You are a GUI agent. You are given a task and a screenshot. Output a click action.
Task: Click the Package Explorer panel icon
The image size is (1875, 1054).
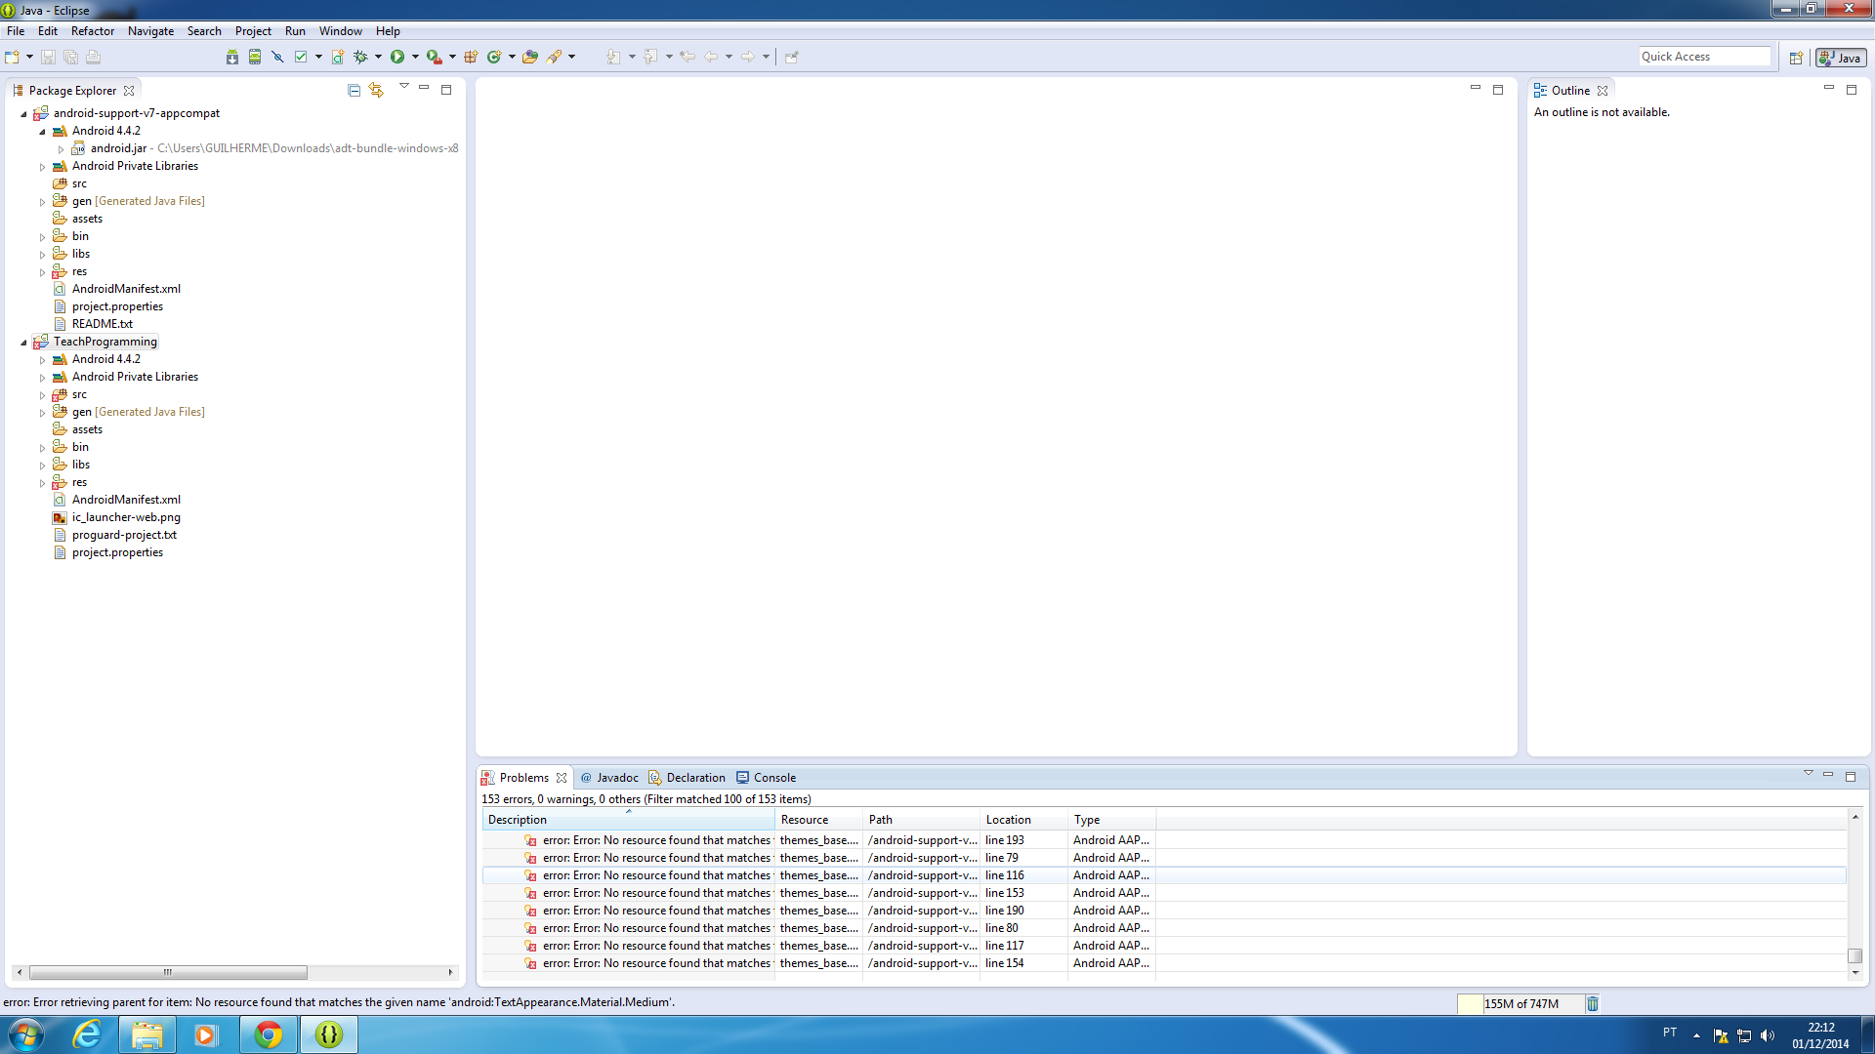click(x=18, y=90)
